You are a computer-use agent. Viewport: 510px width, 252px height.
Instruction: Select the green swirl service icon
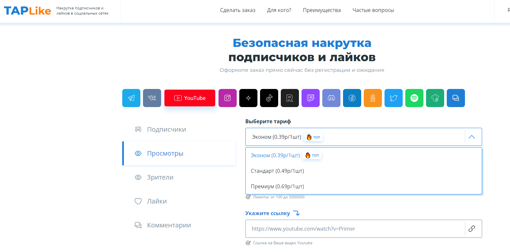[x=435, y=98]
